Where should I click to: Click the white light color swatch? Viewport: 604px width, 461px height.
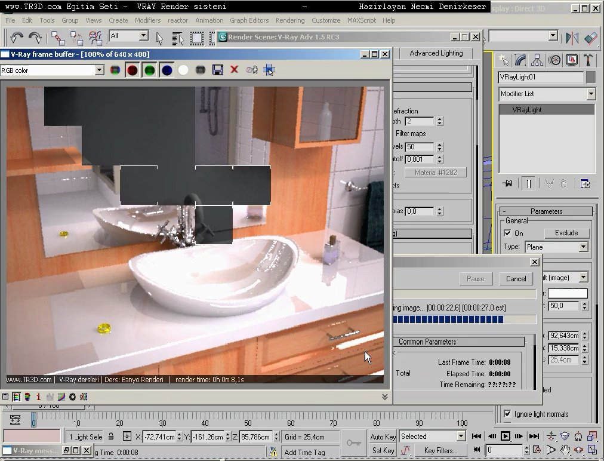568,293
